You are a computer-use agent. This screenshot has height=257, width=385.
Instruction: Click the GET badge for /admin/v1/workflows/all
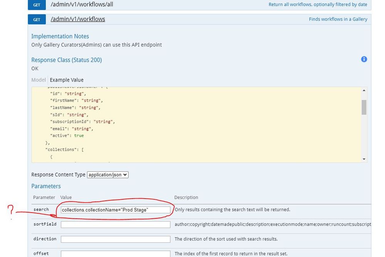(37, 5)
